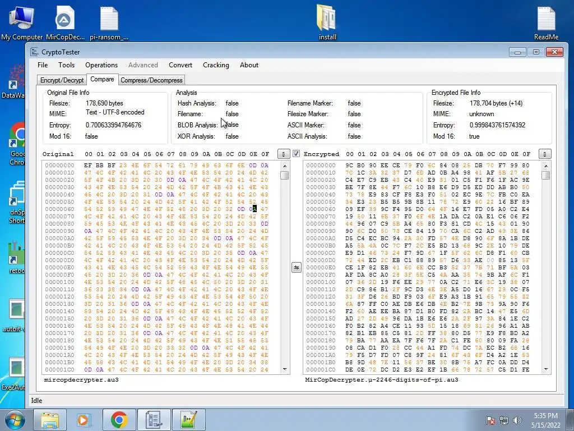The image size is (574, 431).
Task: Click the MIME Text - UTF-8 encoded value
Action: (115, 112)
